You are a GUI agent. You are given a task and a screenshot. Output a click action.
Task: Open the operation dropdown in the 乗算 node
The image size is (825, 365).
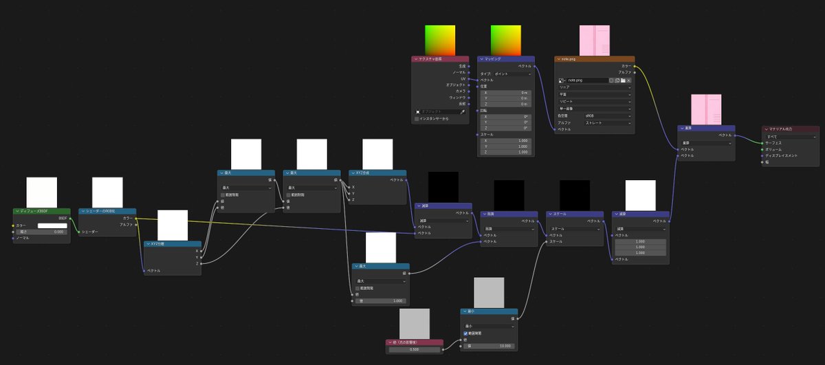point(706,143)
